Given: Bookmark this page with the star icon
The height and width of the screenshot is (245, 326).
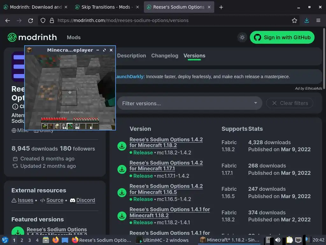Looking at the screenshot, I should (294, 20).
